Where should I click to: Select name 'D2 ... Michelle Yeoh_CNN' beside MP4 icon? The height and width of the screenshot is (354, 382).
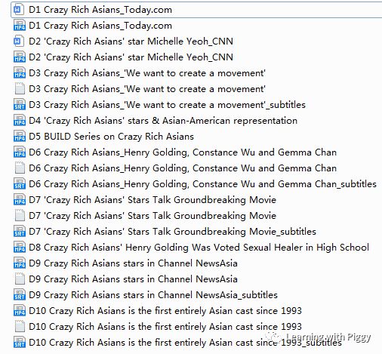131,57
